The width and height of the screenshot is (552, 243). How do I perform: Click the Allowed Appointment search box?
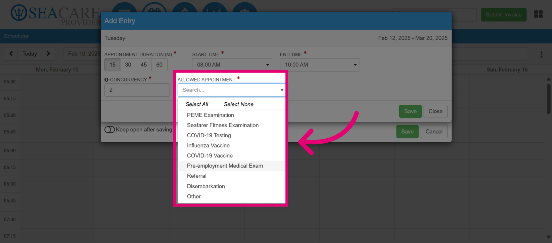pyautogui.click(x=231, y=90)
